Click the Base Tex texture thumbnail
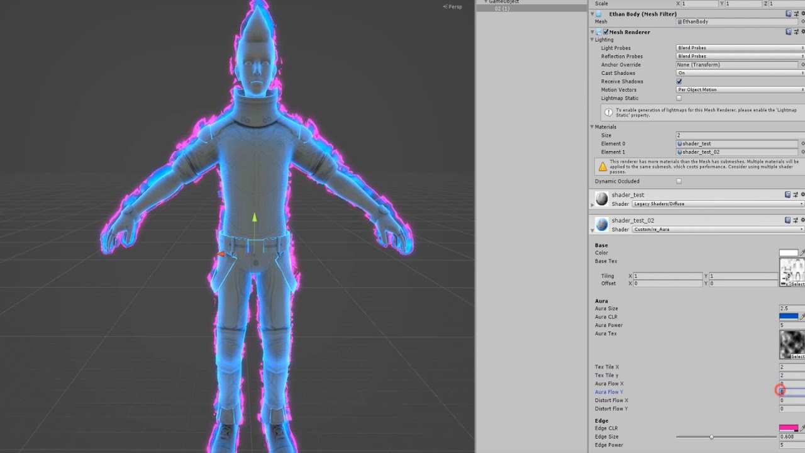 pos(792,272)
